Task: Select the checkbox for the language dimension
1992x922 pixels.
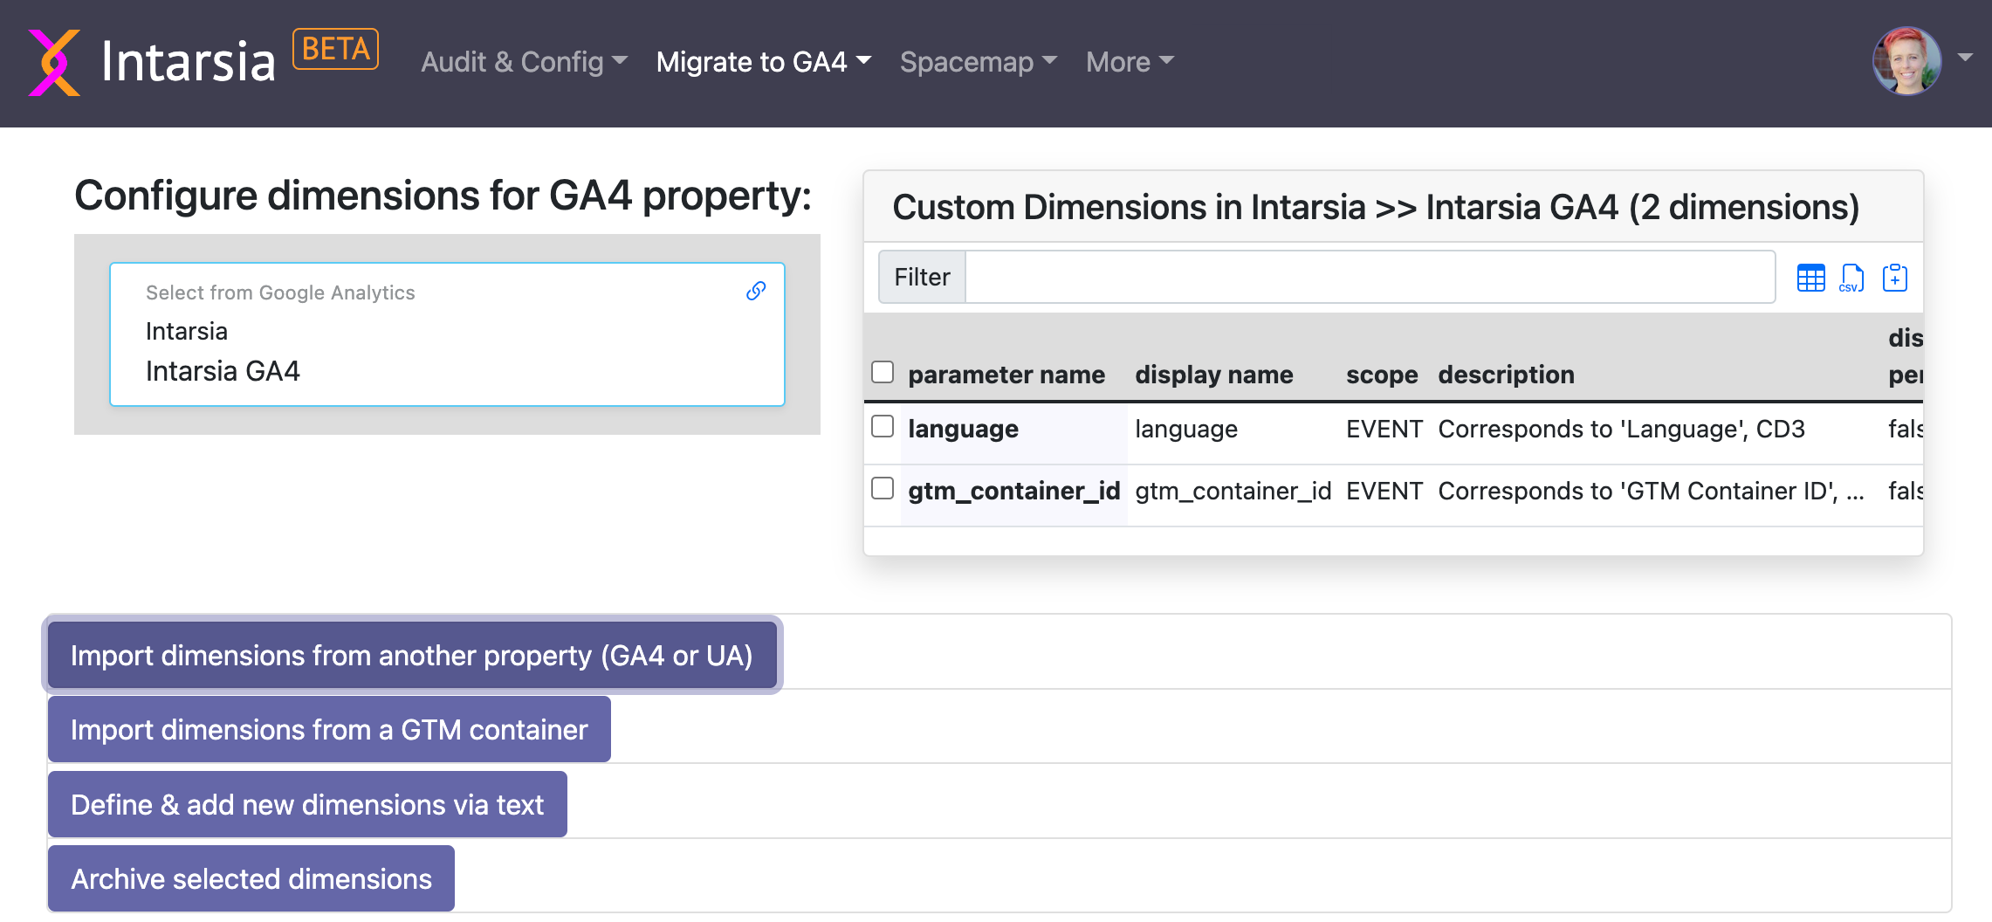Action: 882,428
